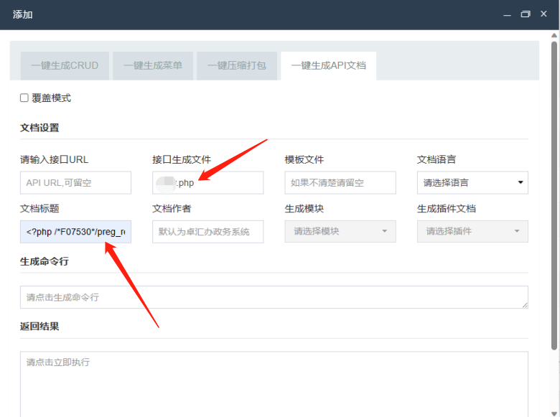Enable the 覆盖模式 checkbox
The width and height of the screenshot is (560, 417).
coord(24,98)
